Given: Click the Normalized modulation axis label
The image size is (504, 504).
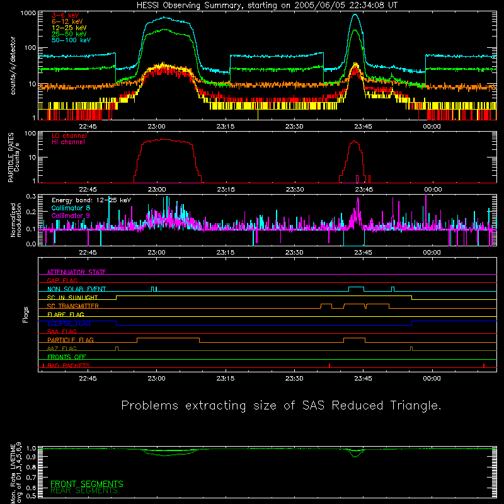Looking at the screenshot, I should [x=16, y=220].
